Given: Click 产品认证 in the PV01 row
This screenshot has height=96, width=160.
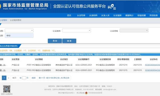Looking at the screenshot, I should click(x=15, y=65).
